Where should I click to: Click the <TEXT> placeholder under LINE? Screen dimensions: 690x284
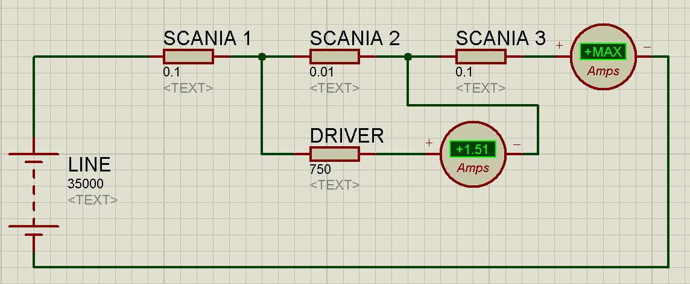[x=93, y=200]
